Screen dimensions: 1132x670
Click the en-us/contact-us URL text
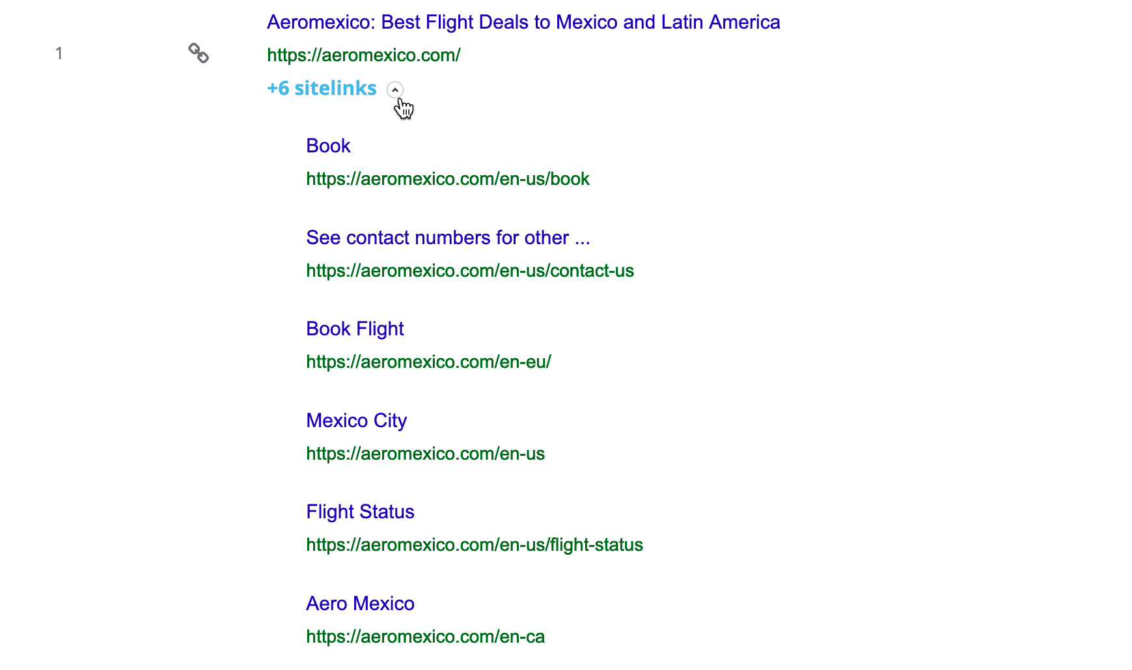click(x=470, y=271)
